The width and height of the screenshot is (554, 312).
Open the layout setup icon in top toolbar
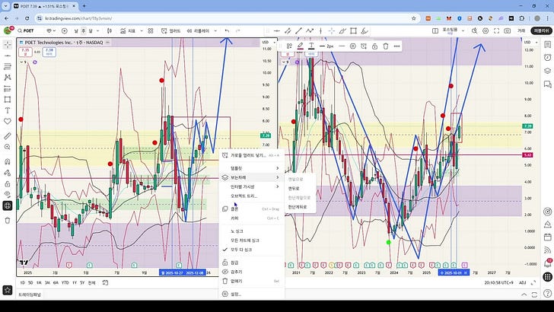coord(435,31)
